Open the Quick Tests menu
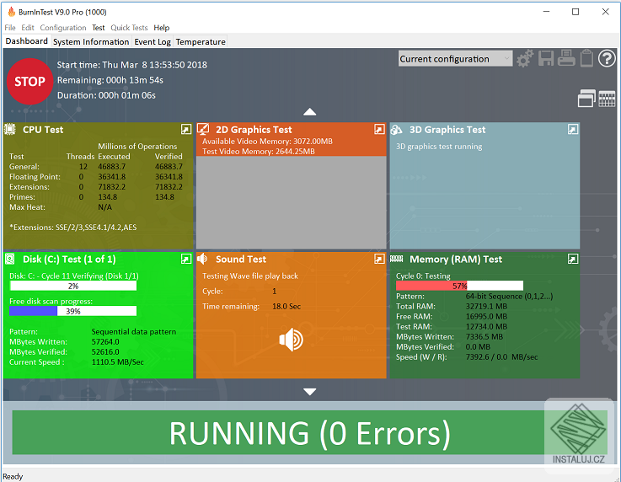The width and height of the screenshot is (621, 482). click(x=129, y=28)
